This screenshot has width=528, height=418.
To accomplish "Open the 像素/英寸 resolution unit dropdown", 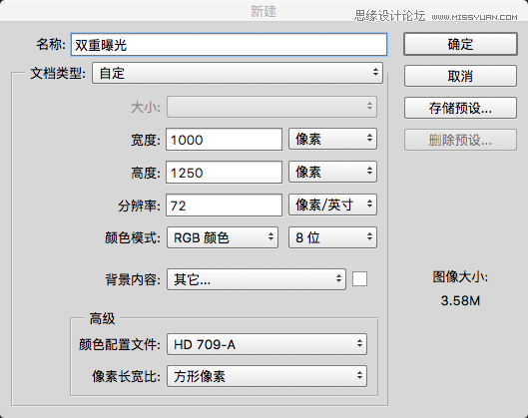I will point(332,205).
